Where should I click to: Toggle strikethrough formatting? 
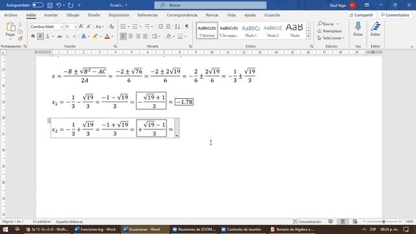click(60, 36)
